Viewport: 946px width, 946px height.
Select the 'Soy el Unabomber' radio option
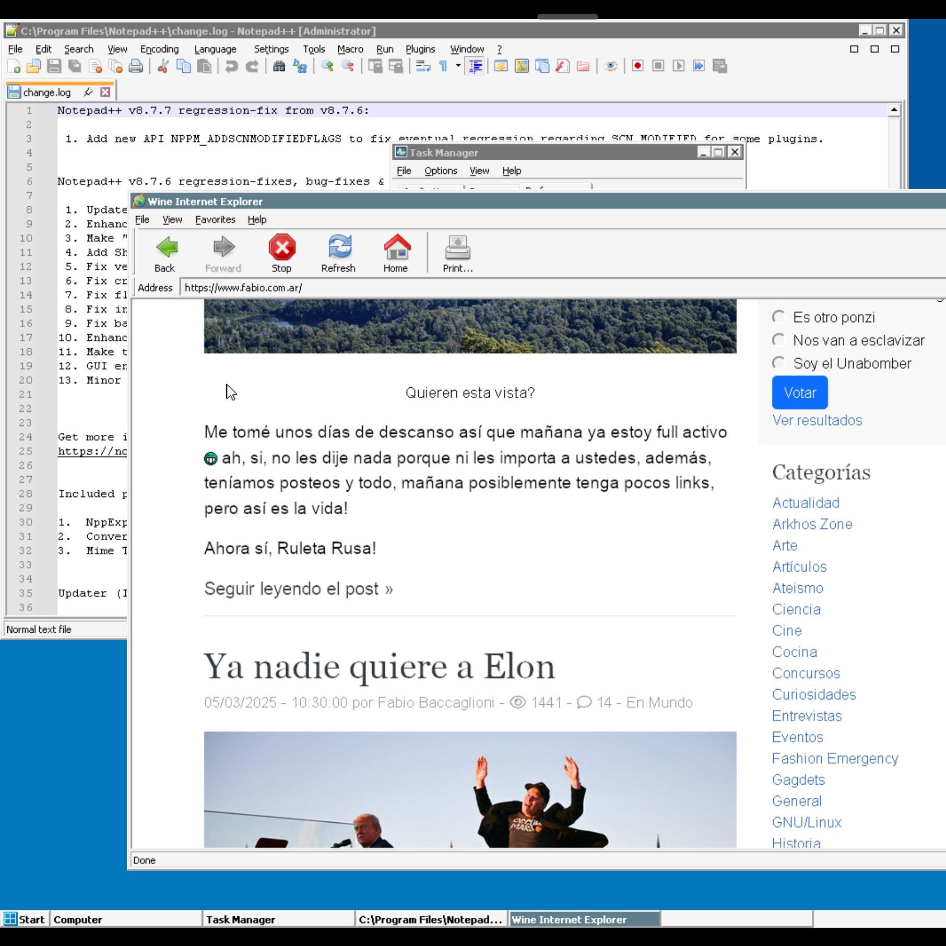tap(778, 363)
